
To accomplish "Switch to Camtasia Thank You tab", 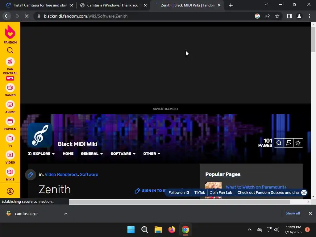I will tap(113, 5).
